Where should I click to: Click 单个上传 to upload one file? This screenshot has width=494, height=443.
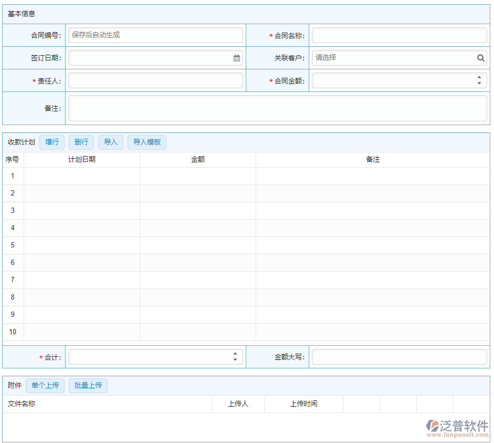click(x=45, y=385)
